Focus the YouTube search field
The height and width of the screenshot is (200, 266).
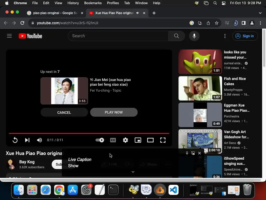118,36
